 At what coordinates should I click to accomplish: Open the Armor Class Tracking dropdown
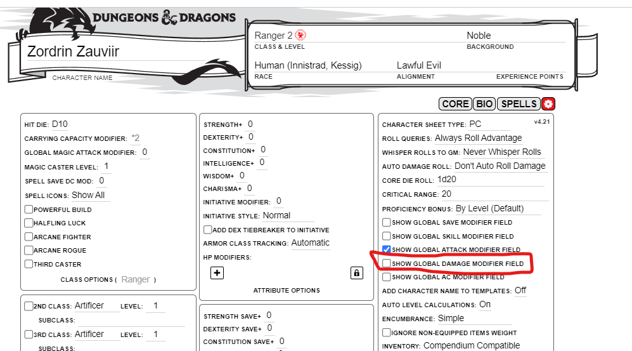click(311, 243)
